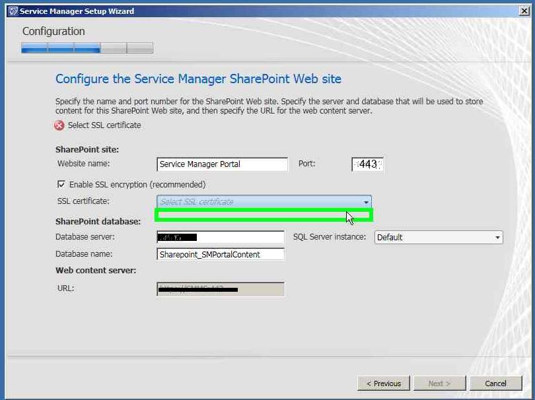Image resolution: width=535 pixels, height=400 pixels.
Task: Click the 'Select SSL certificate' error text
Action: coord(104,125)
